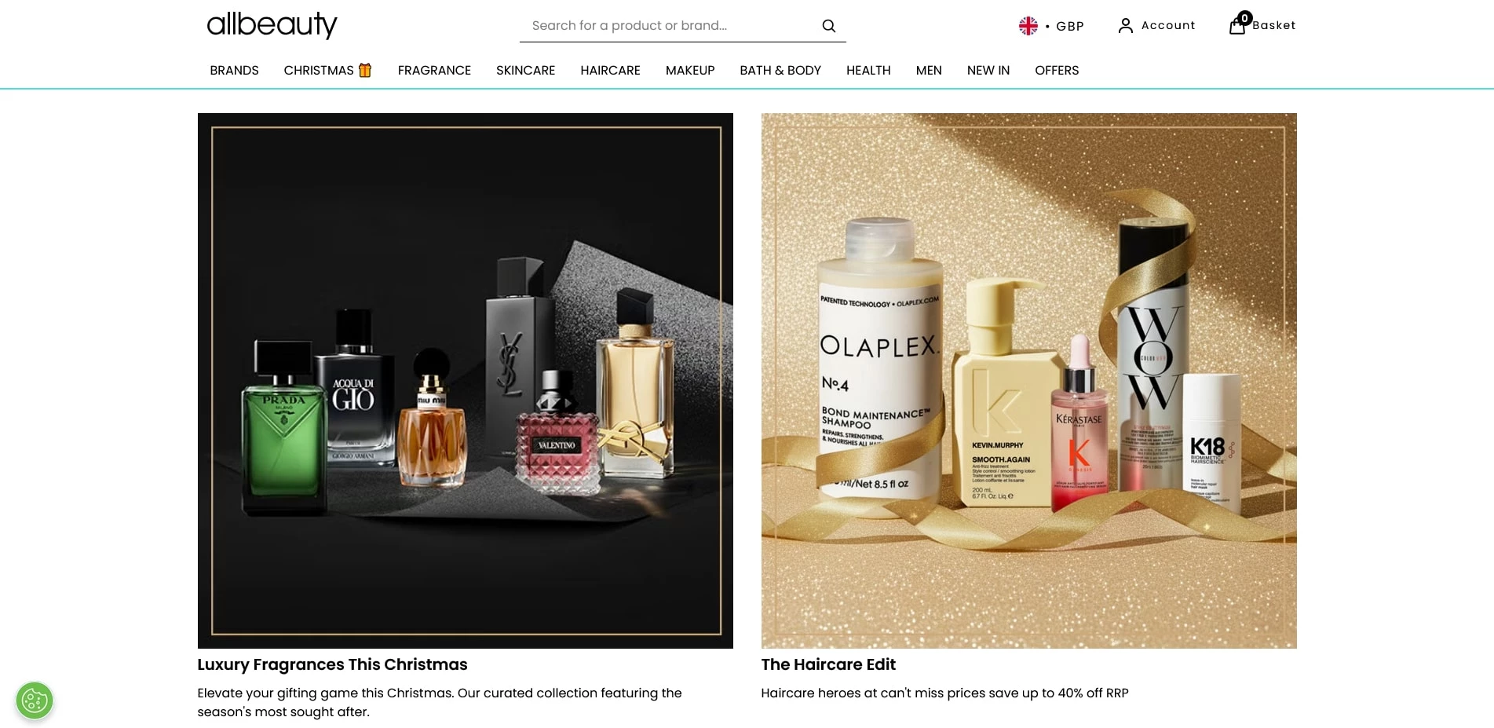Click the Christmas gift icon
This screenshot has height=728, width=1494.
[x=365, y=70]
